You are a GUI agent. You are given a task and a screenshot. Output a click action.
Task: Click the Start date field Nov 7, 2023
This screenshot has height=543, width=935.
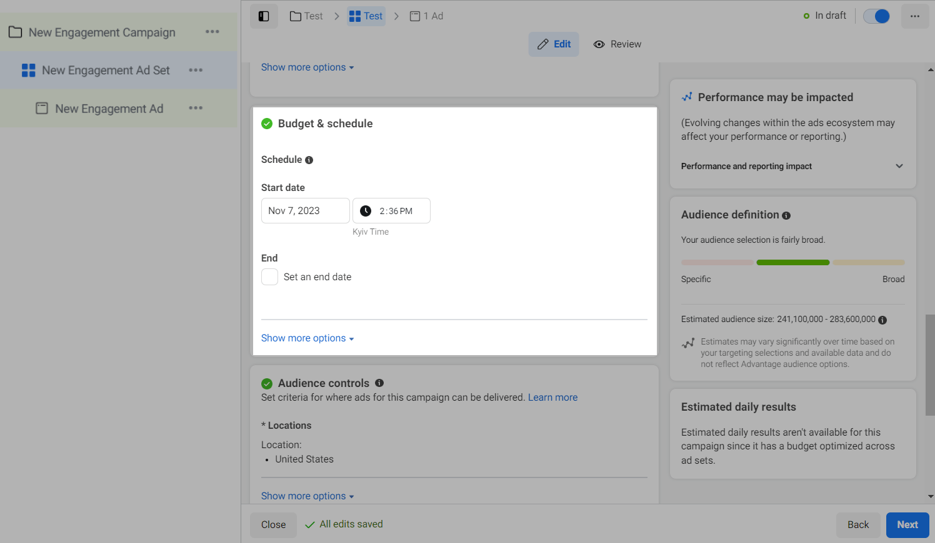306,211
